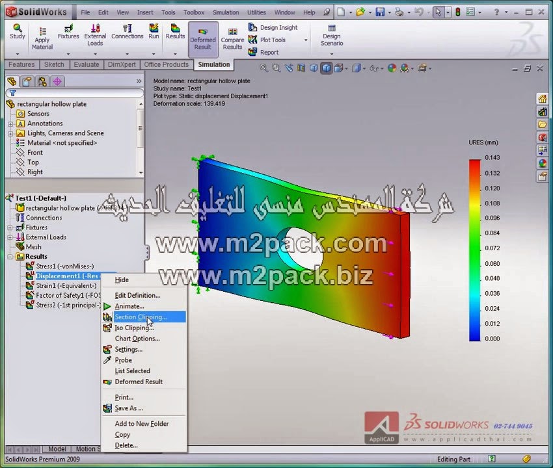This screenshot has height=468, width=553.
Task: Open the File menu
Action: [85, 12]
